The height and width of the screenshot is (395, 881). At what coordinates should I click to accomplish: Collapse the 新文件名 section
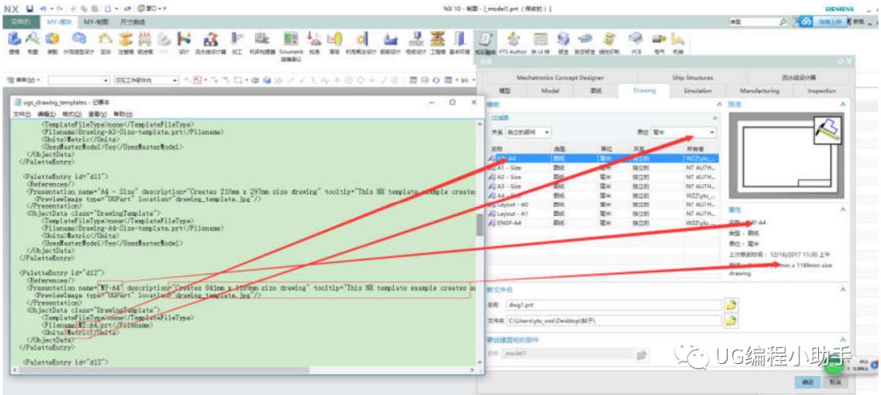click(843, 289)
